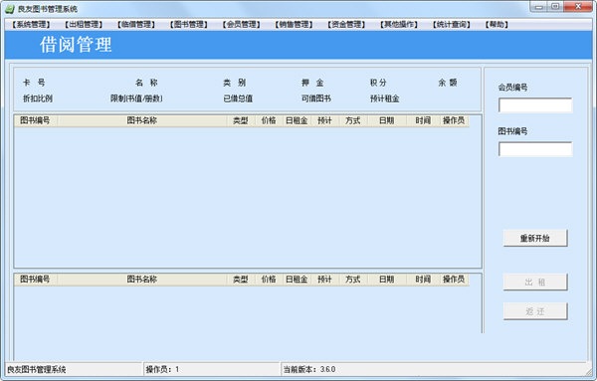Image resolution: width=597 pixels, height=381 pixels.
Task: Click 价格 column header in upper list
Action: pyautogui.click(x=269, y=120)
